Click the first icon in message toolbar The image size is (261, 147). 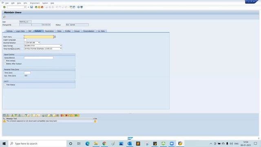tap(4, 115)
